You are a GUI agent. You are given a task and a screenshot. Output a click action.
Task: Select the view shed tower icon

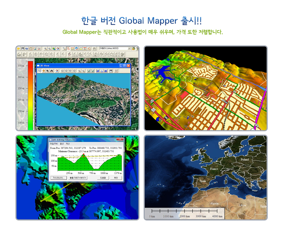tap(85, 49)
